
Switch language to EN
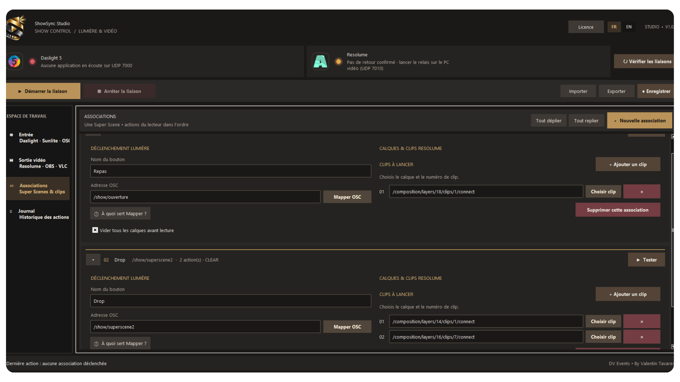point(629,27)
